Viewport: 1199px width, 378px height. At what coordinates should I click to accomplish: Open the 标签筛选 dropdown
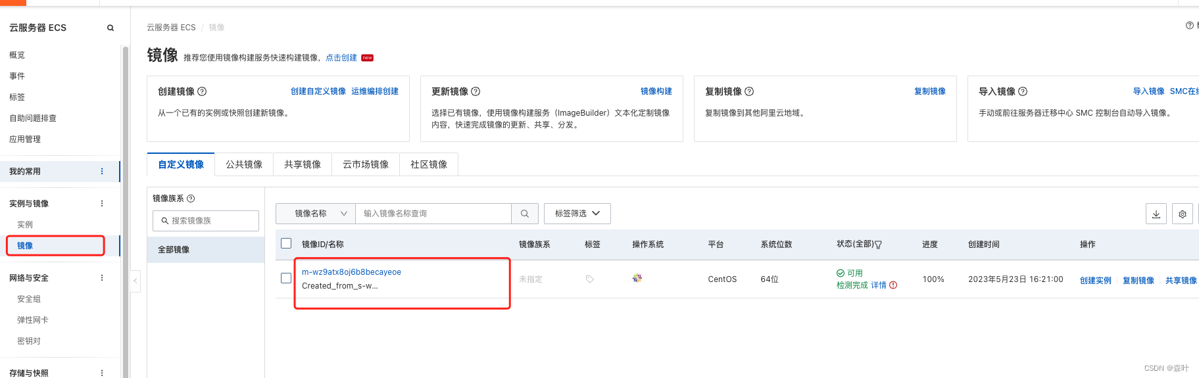[577, 214]
